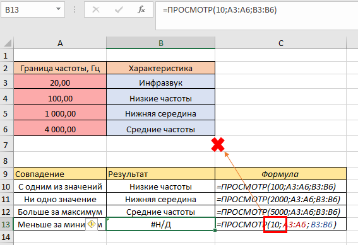The image size is (358, 245).
Task: Select row 11 header
Action: [x=6, y=199]
